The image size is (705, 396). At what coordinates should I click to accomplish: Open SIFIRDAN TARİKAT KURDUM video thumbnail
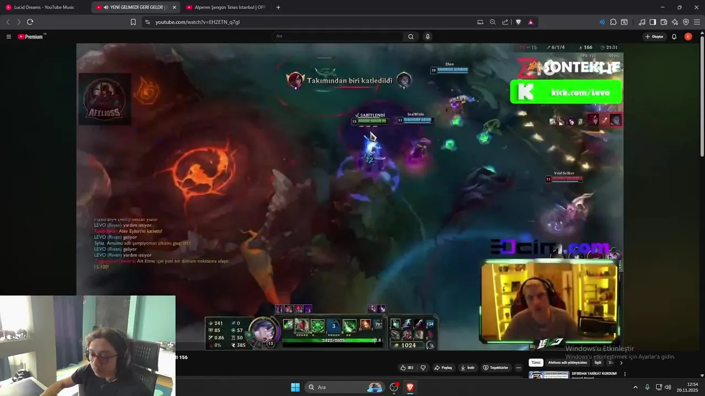click(x=549, y=375)
